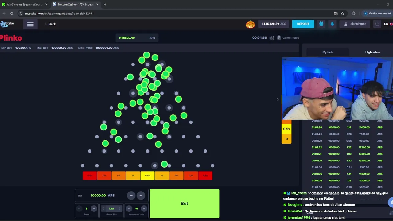The image size is (393, 221).
Task: Close the Mystake Casino tab
Action: pyautogui.click(x=97, y=4)
